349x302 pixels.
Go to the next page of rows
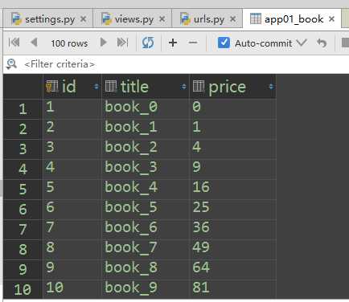103,43
